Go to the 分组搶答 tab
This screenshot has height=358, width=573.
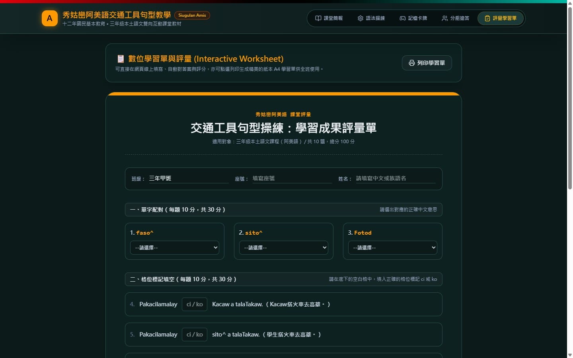[456, 18]
